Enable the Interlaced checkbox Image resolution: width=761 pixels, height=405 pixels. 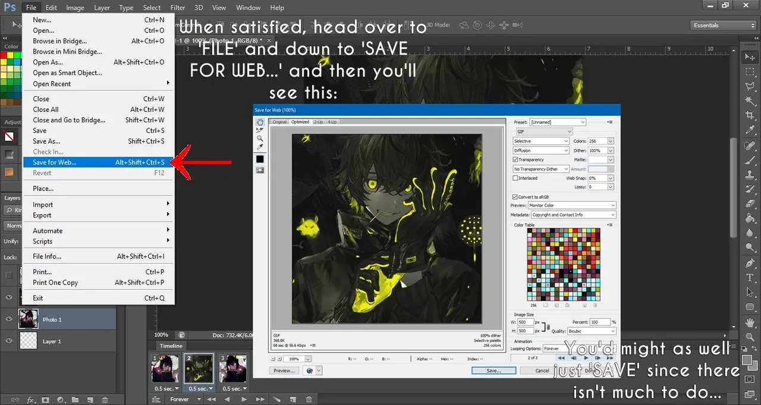tap(515, 178)
